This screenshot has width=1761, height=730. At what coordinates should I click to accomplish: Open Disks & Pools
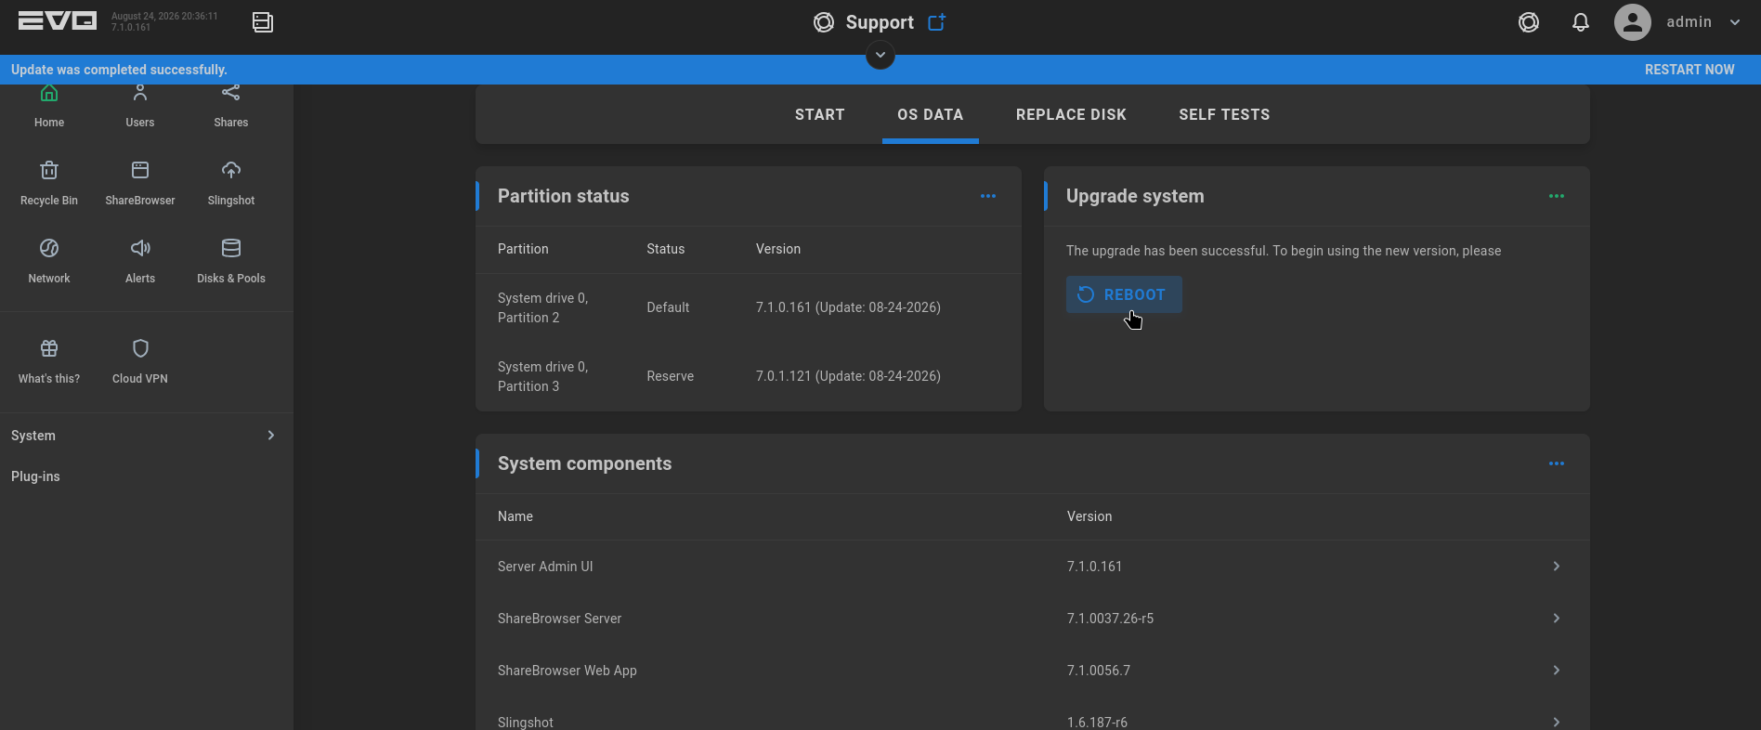tap(231, 261)
